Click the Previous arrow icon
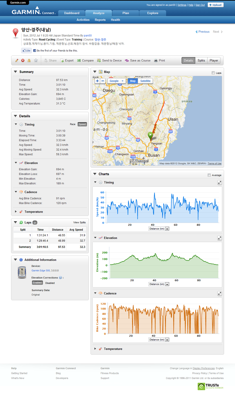 click(x=196, y=32)
